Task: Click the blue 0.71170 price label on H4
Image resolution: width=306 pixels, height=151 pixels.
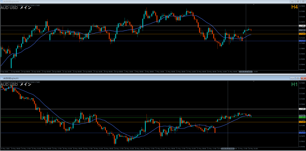Action: (302, 41)
